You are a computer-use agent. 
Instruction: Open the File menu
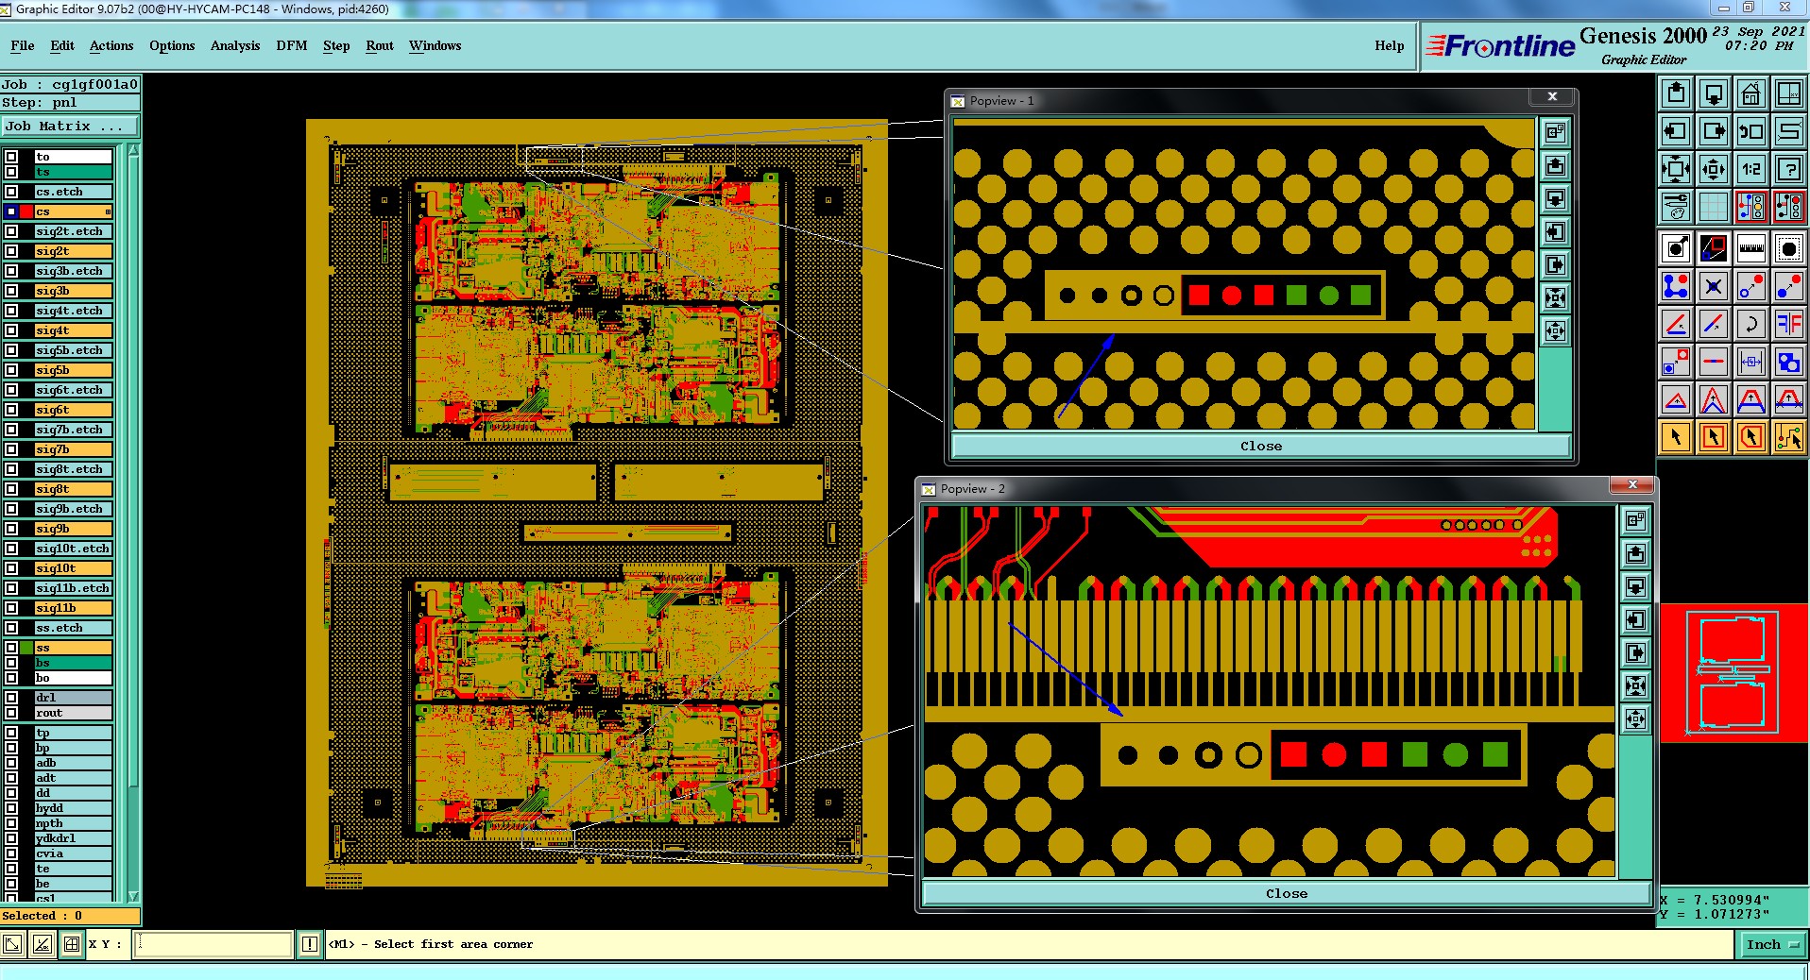click(23, 45)
